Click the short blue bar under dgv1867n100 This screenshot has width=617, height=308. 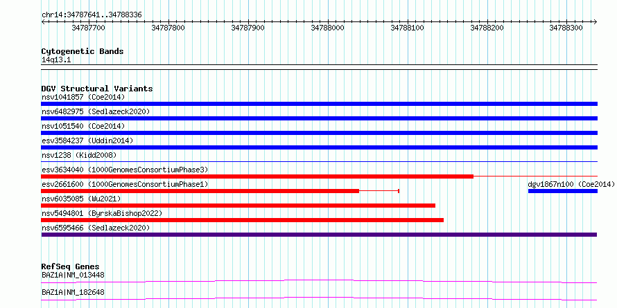(x=563, y=191)
